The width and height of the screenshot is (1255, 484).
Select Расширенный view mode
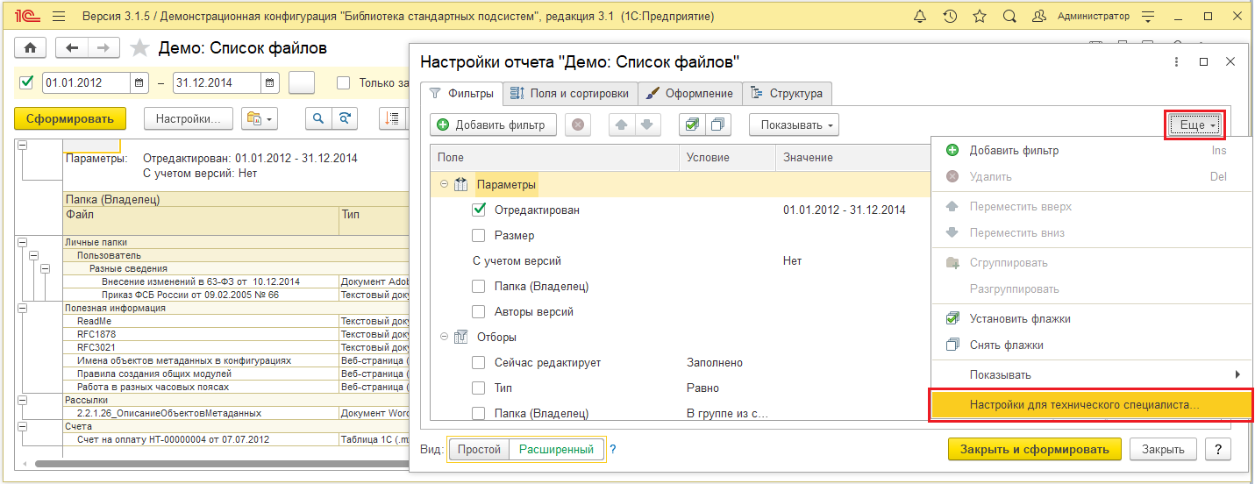click(556, 449)
